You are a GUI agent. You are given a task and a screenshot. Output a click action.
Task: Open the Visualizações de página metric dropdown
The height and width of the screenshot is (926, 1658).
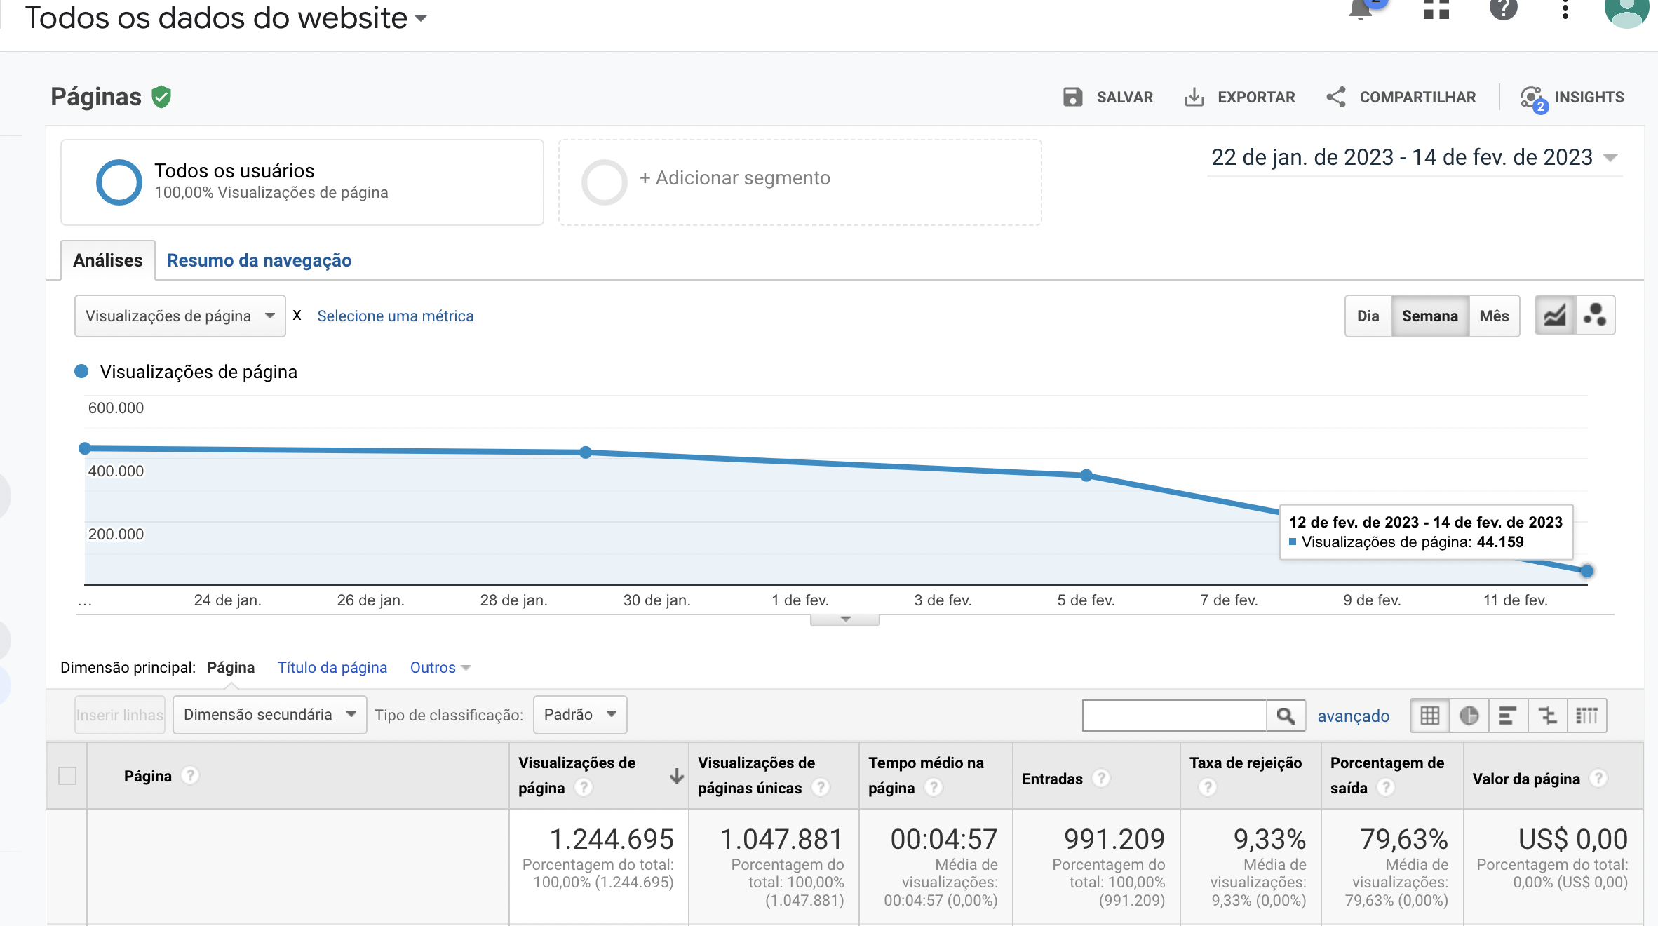(x=180, y=316)
